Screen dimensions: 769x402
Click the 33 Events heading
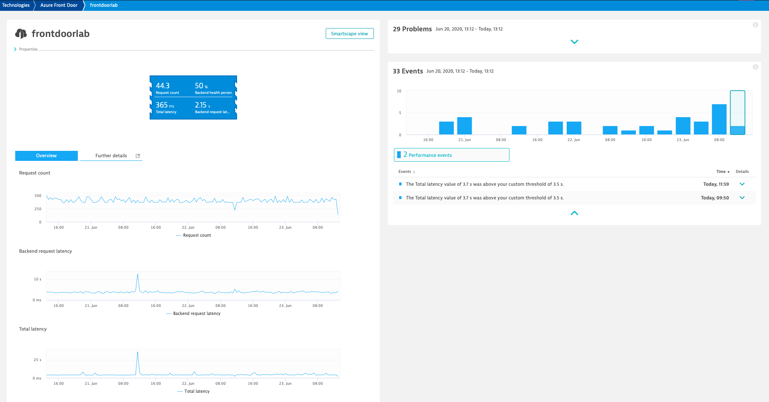click(408, 71)
